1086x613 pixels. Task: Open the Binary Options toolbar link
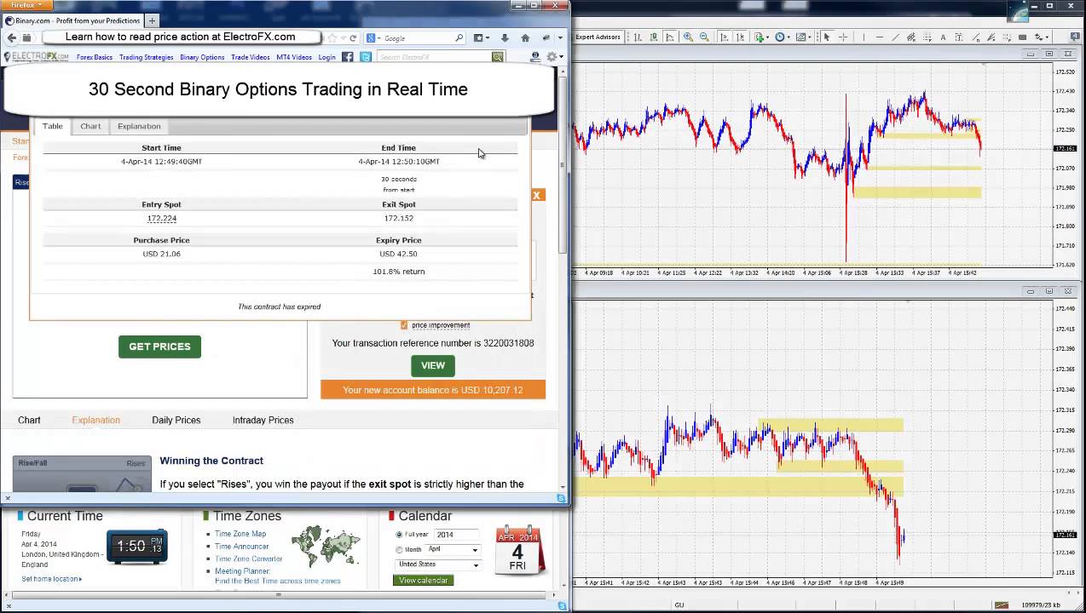point(202,57)
